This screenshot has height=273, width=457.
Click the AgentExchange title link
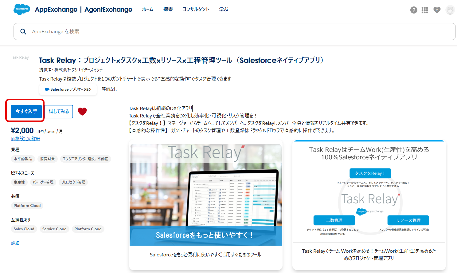tap(108, 10)
